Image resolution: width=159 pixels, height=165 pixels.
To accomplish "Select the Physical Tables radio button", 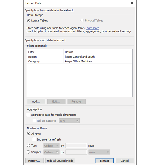I will pyautogui.click(x=82, y=20).
